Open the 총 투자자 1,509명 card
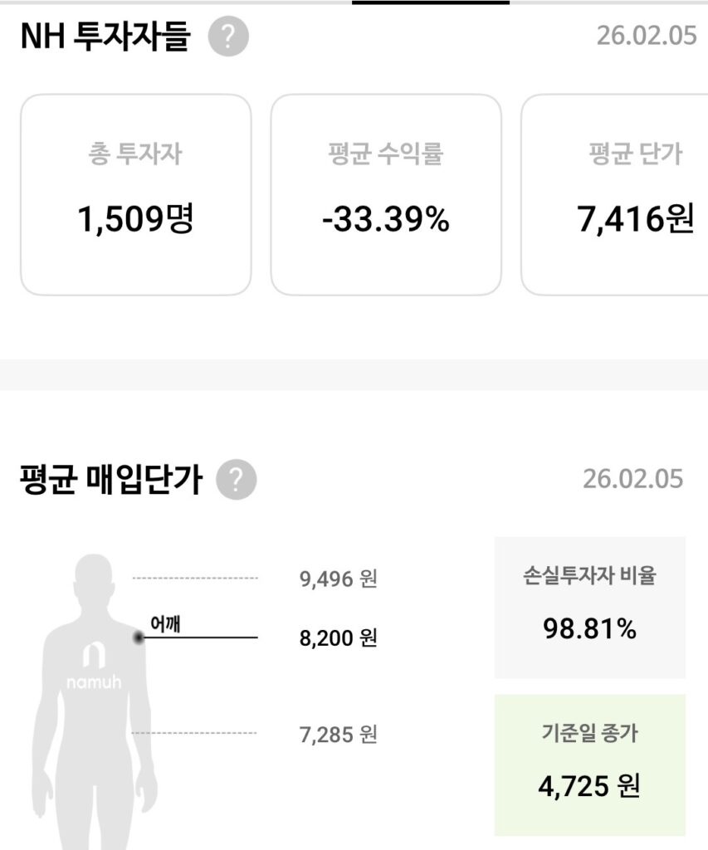 (135, 194)
